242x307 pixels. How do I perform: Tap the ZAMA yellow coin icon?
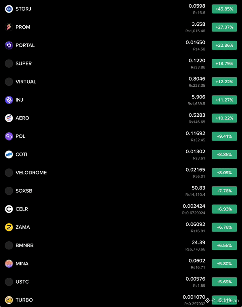pyautogui.click(x=9, y=227)
